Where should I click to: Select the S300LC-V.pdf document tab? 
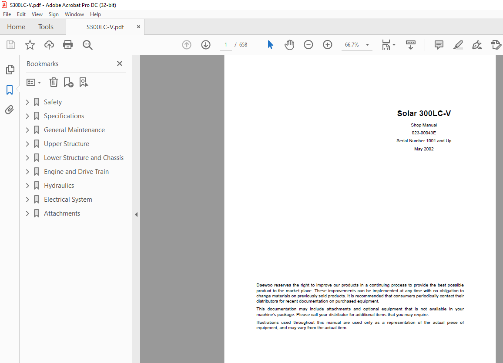pyautogui.click(x=105, y=27)
